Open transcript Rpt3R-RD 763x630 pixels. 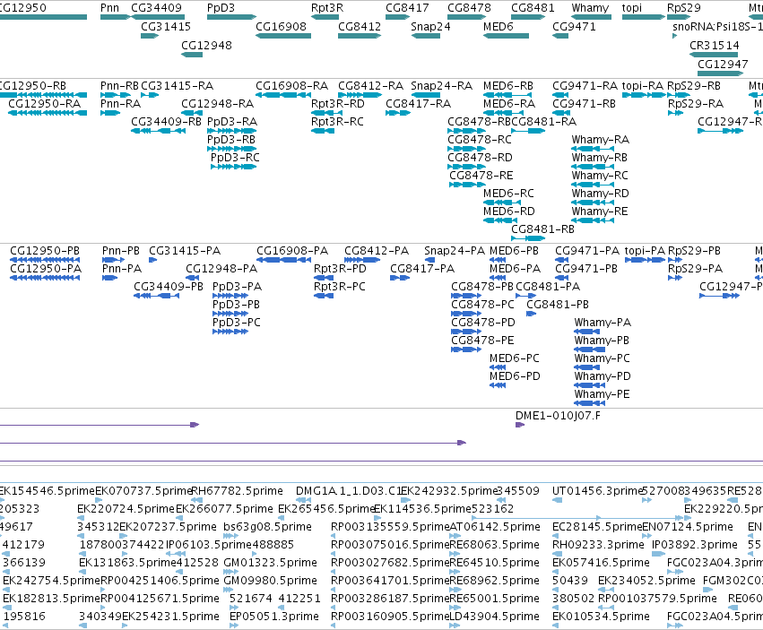pos(338,104)
